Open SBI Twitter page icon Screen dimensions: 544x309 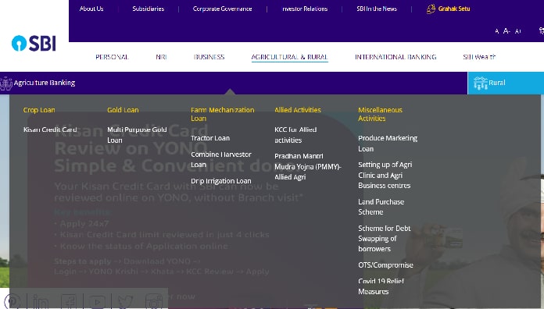pos(125,301)
